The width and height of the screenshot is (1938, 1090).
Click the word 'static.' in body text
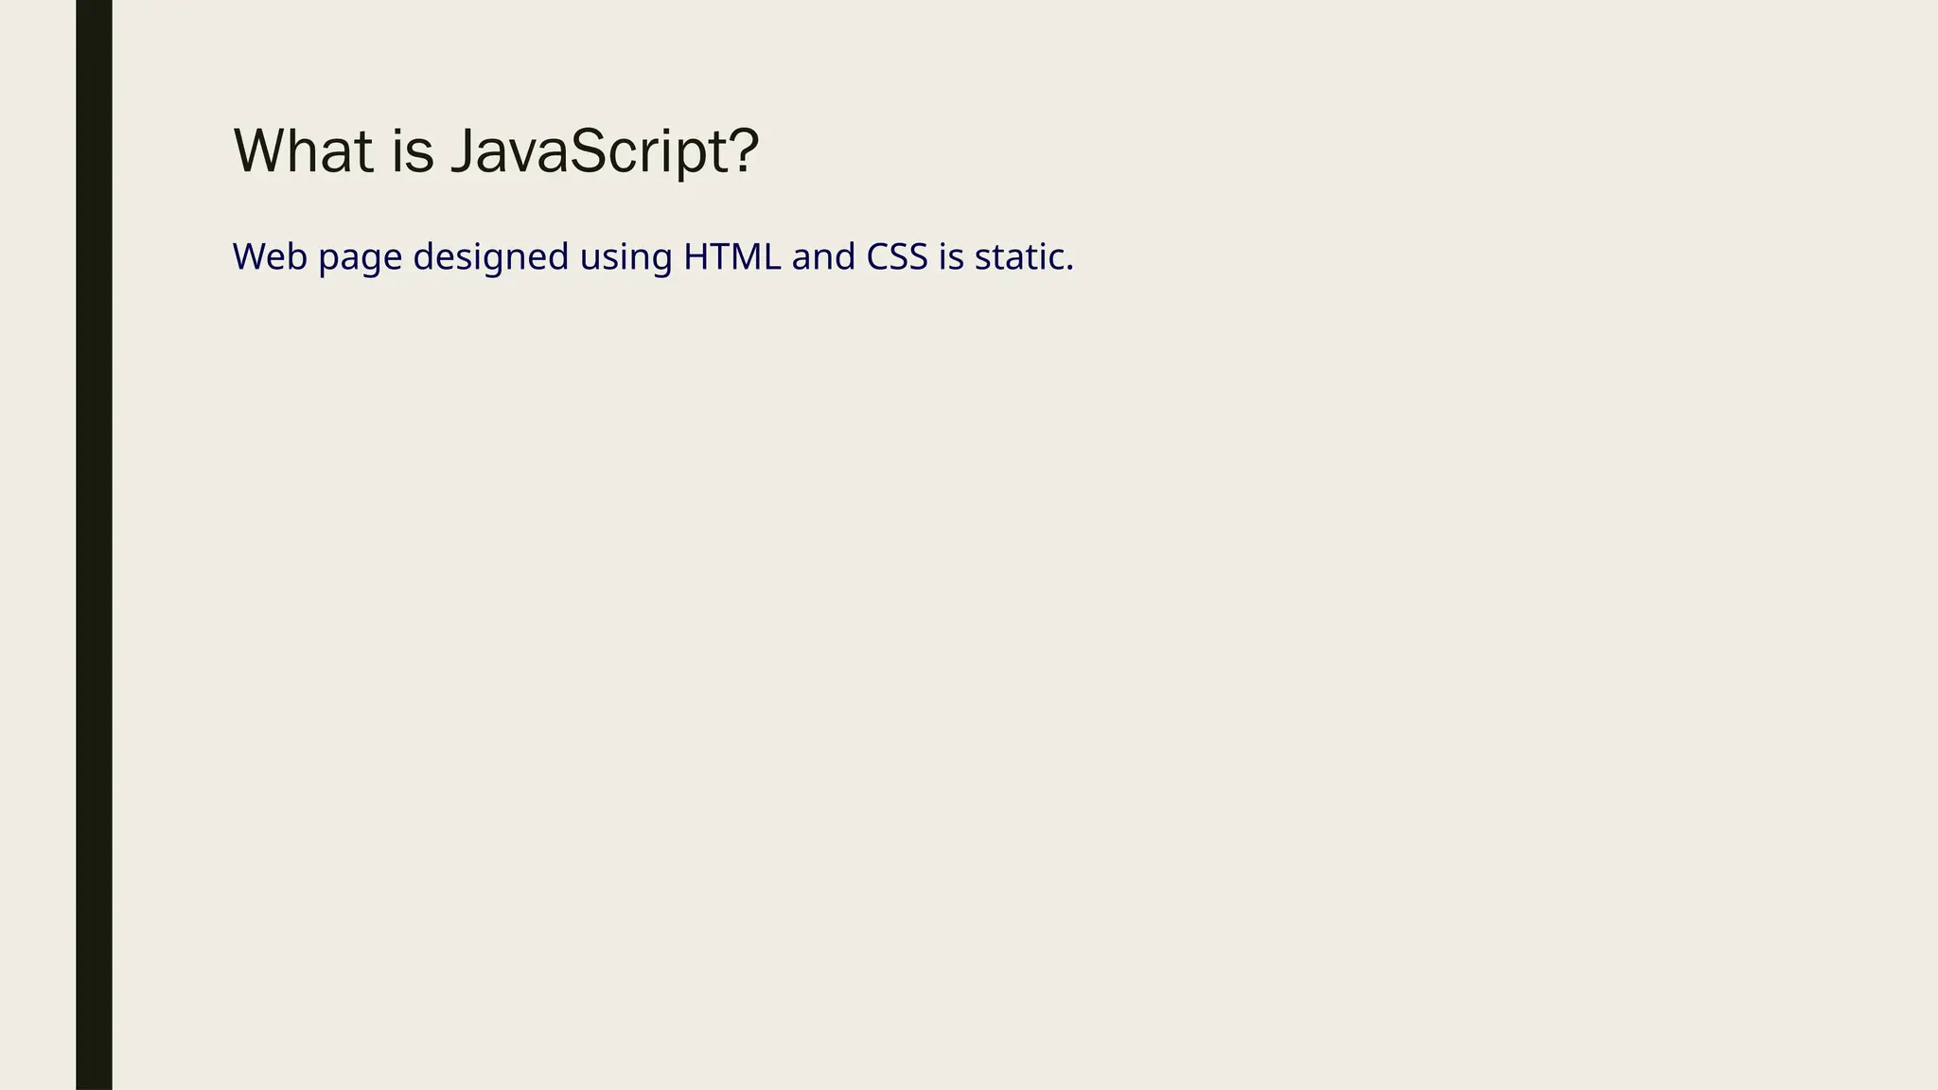click(x=1024, y=257)
